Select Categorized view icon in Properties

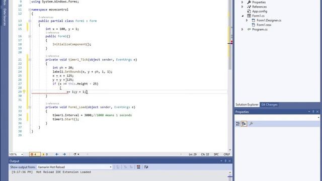[x=238, y=124]
